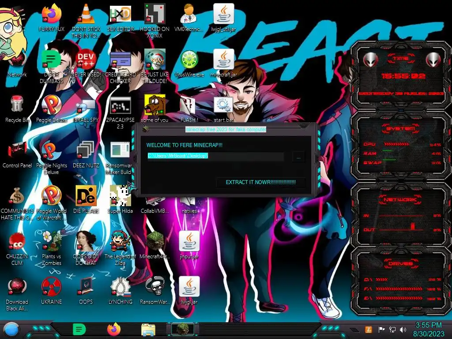Open HOOKED ON XONIX desktop icon

pos(155,14)
